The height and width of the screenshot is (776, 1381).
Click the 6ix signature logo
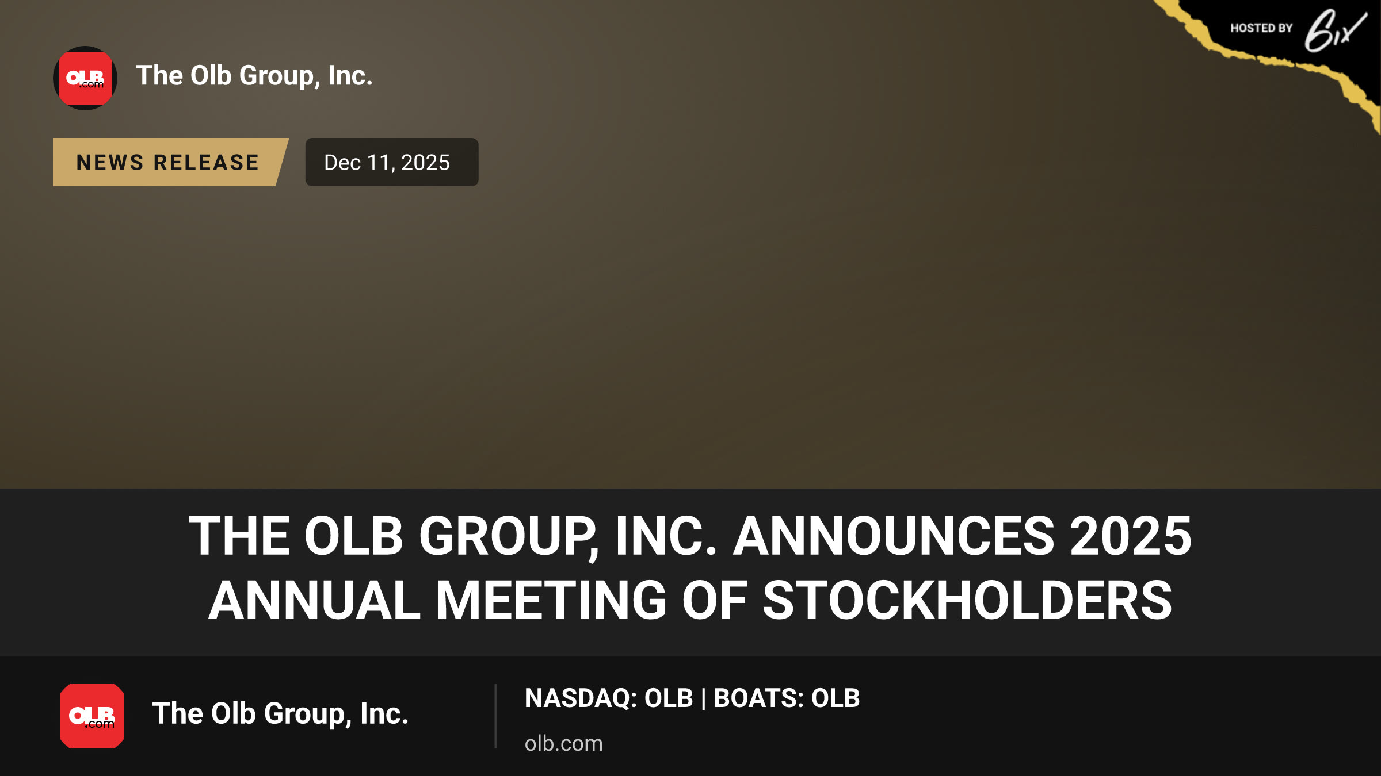(x=1336, y=30)
